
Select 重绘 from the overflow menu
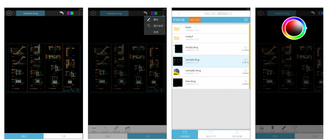(155, 19)
